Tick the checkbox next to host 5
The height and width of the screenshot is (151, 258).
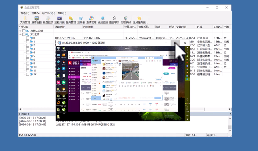[27, 56]
